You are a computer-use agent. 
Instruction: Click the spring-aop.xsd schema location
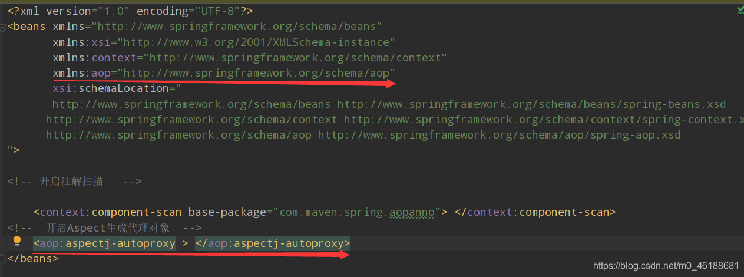click(499, 135)
